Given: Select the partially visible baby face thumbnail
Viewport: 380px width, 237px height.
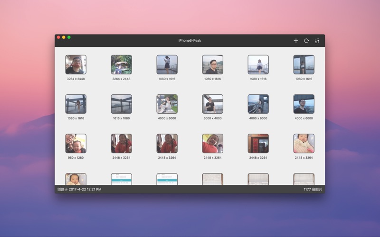Looking at the screenshot, I should (76, 179).
